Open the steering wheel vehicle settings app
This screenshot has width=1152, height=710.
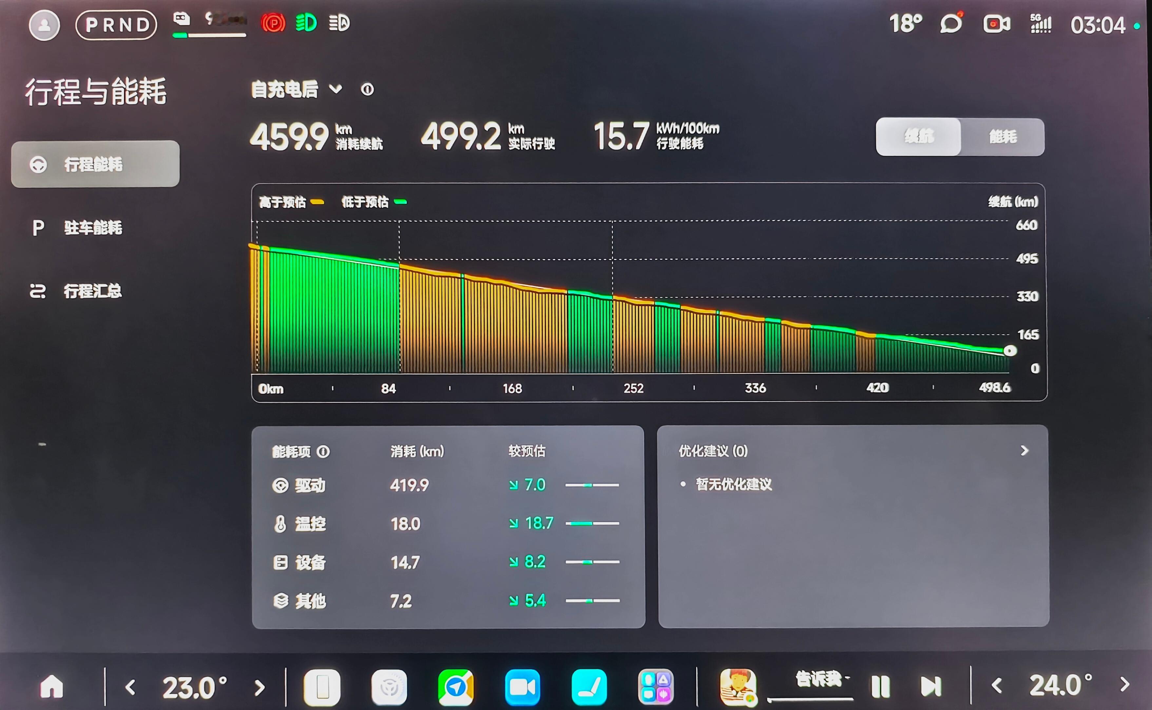pos(389,687)
